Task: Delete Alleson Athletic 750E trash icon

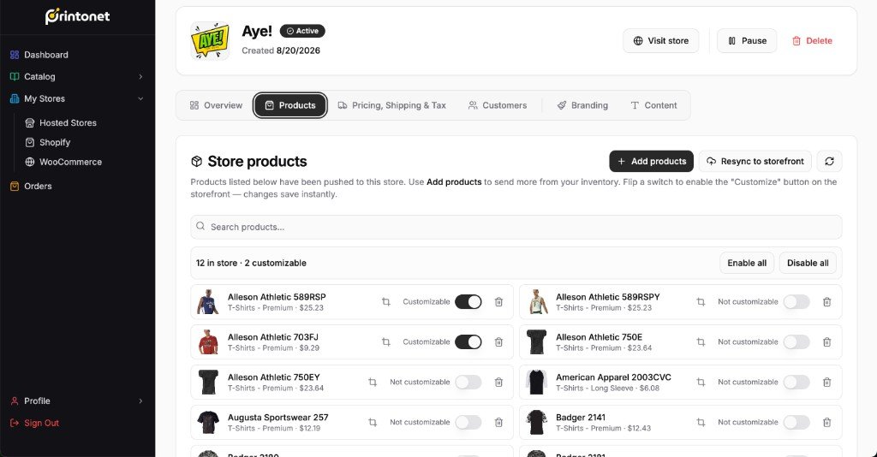Action: tap(827, 342)
